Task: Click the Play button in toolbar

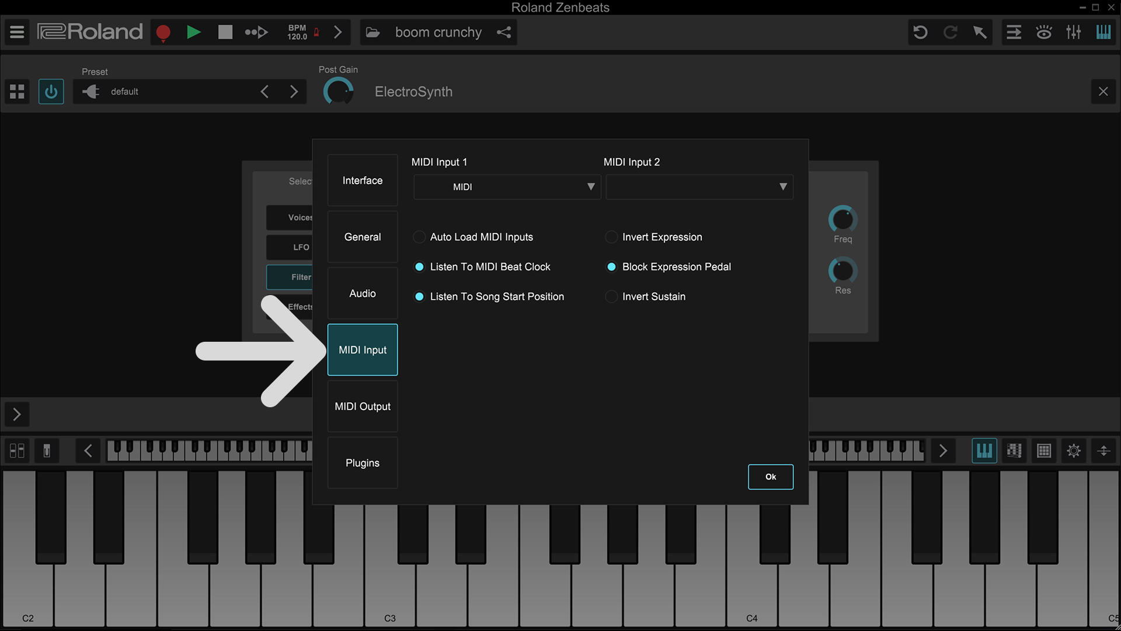Action: tap(193, 32)
